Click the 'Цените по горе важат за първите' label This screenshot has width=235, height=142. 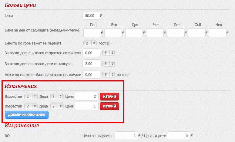pos(33,43)
